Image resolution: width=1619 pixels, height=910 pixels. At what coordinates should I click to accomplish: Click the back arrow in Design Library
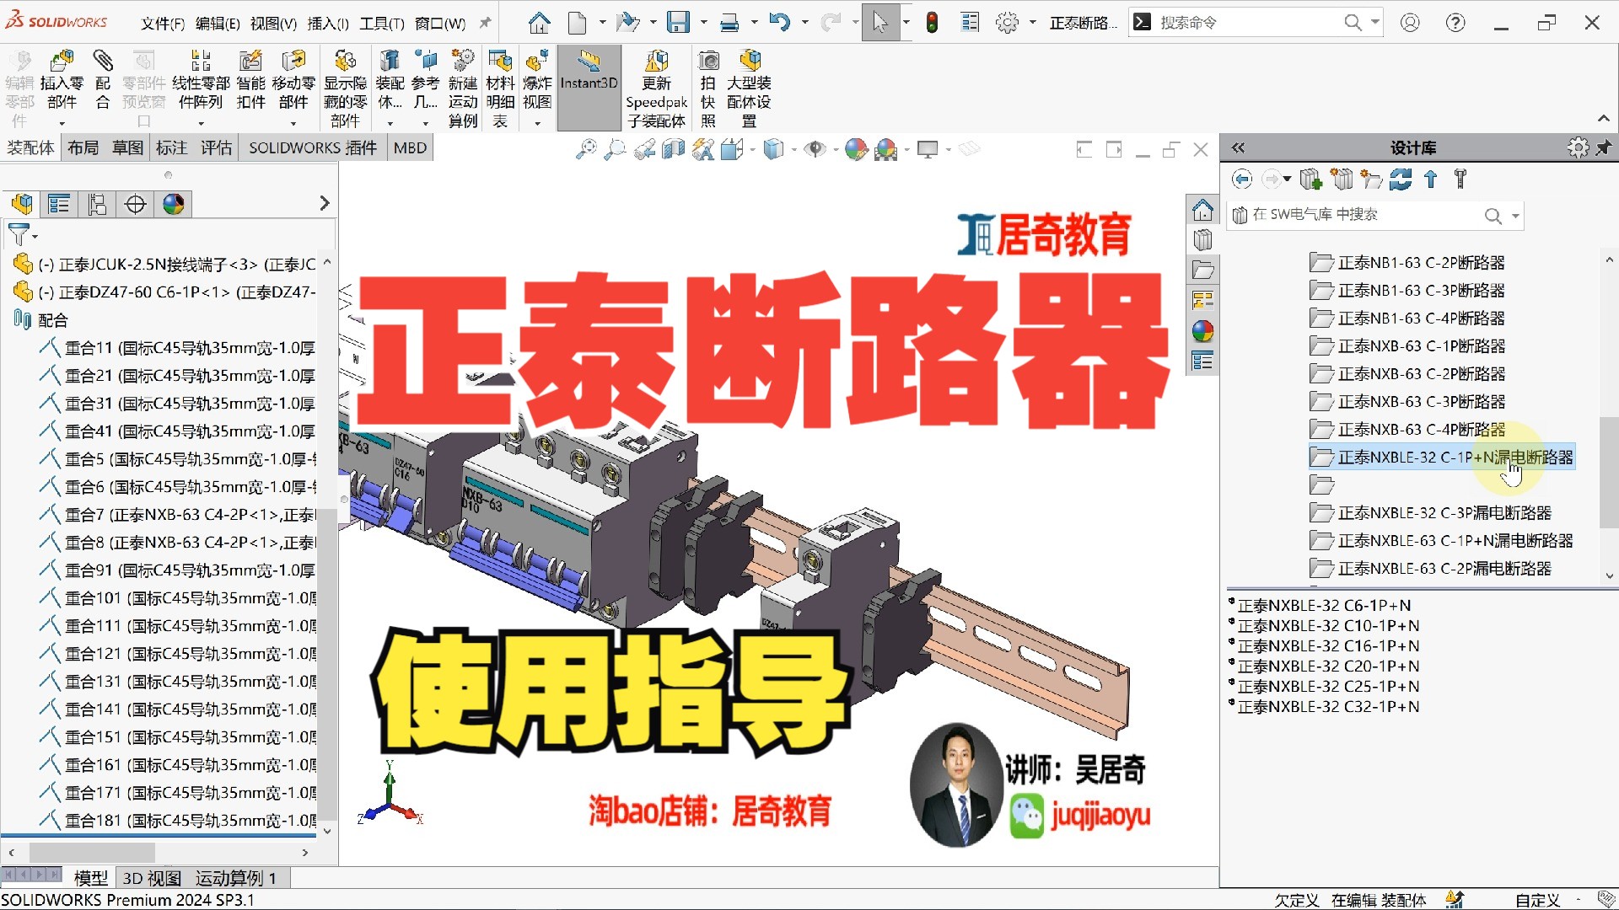click(1241, 179)
